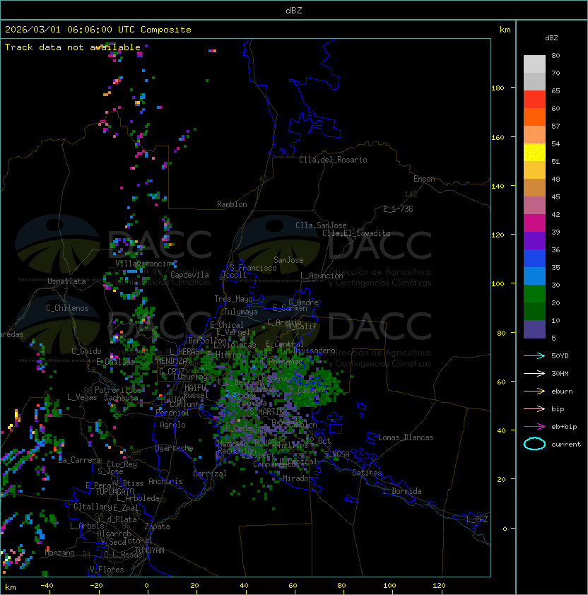Pick the green 20-30 dBZ color band
The image size is (588, 595).
(x=534, y=294)
